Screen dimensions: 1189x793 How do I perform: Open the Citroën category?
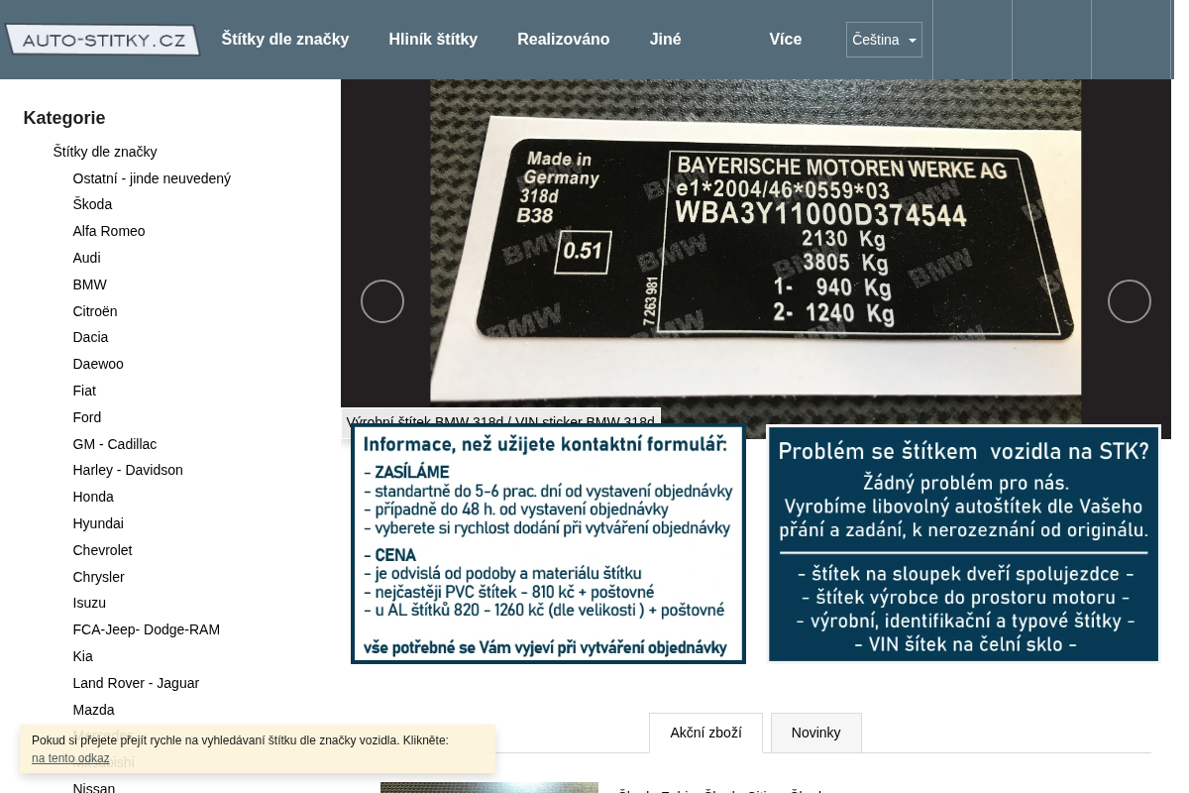[x=95, y=311]
